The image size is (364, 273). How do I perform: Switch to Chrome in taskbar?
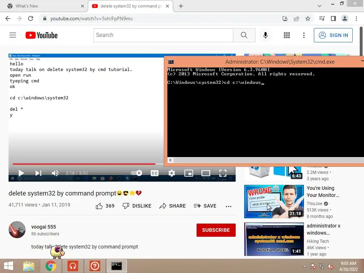tap(51, 266)
